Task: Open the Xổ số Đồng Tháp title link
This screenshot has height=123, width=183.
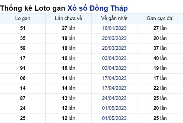Action: 97,8
